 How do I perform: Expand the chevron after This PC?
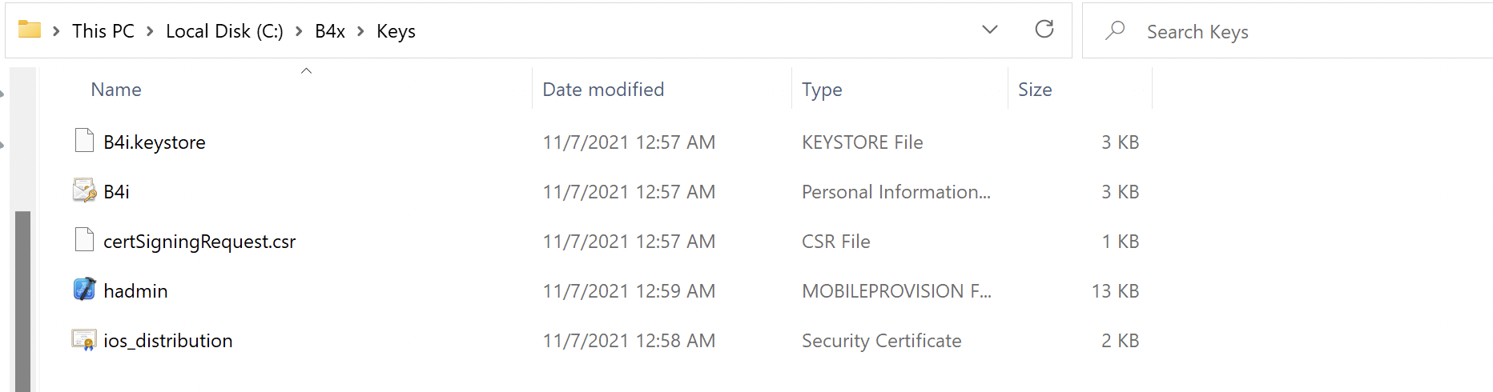(150, 31)
